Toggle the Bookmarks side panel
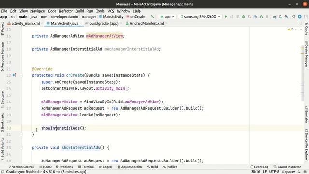Screen dimensions: 309x174 (x=2, y=122)
